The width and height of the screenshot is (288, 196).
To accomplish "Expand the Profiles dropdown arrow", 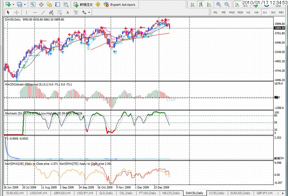I will (x=24, y=5).
